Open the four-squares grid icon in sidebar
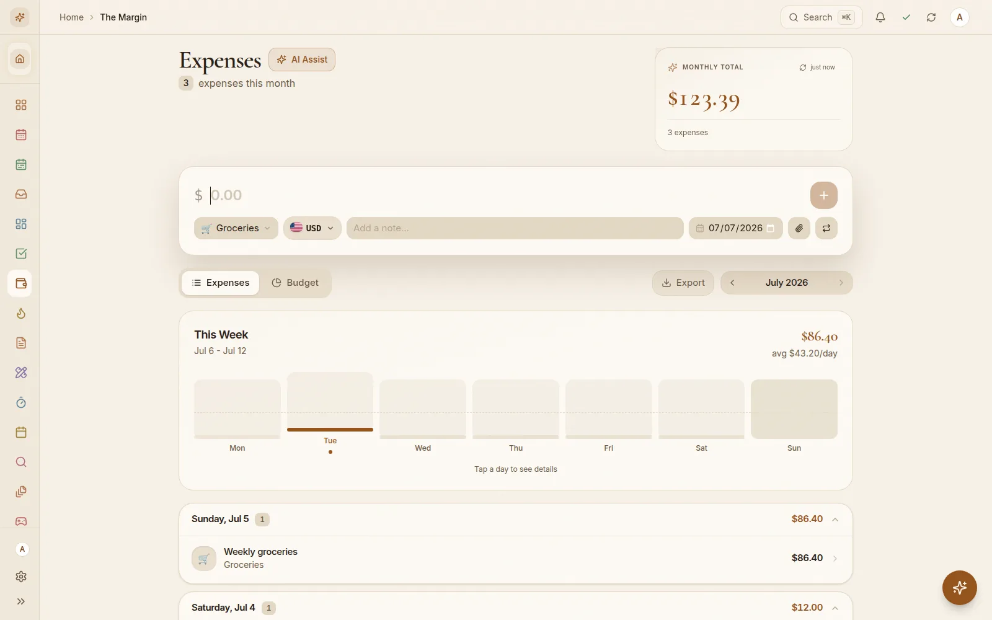 pos(21,105)
